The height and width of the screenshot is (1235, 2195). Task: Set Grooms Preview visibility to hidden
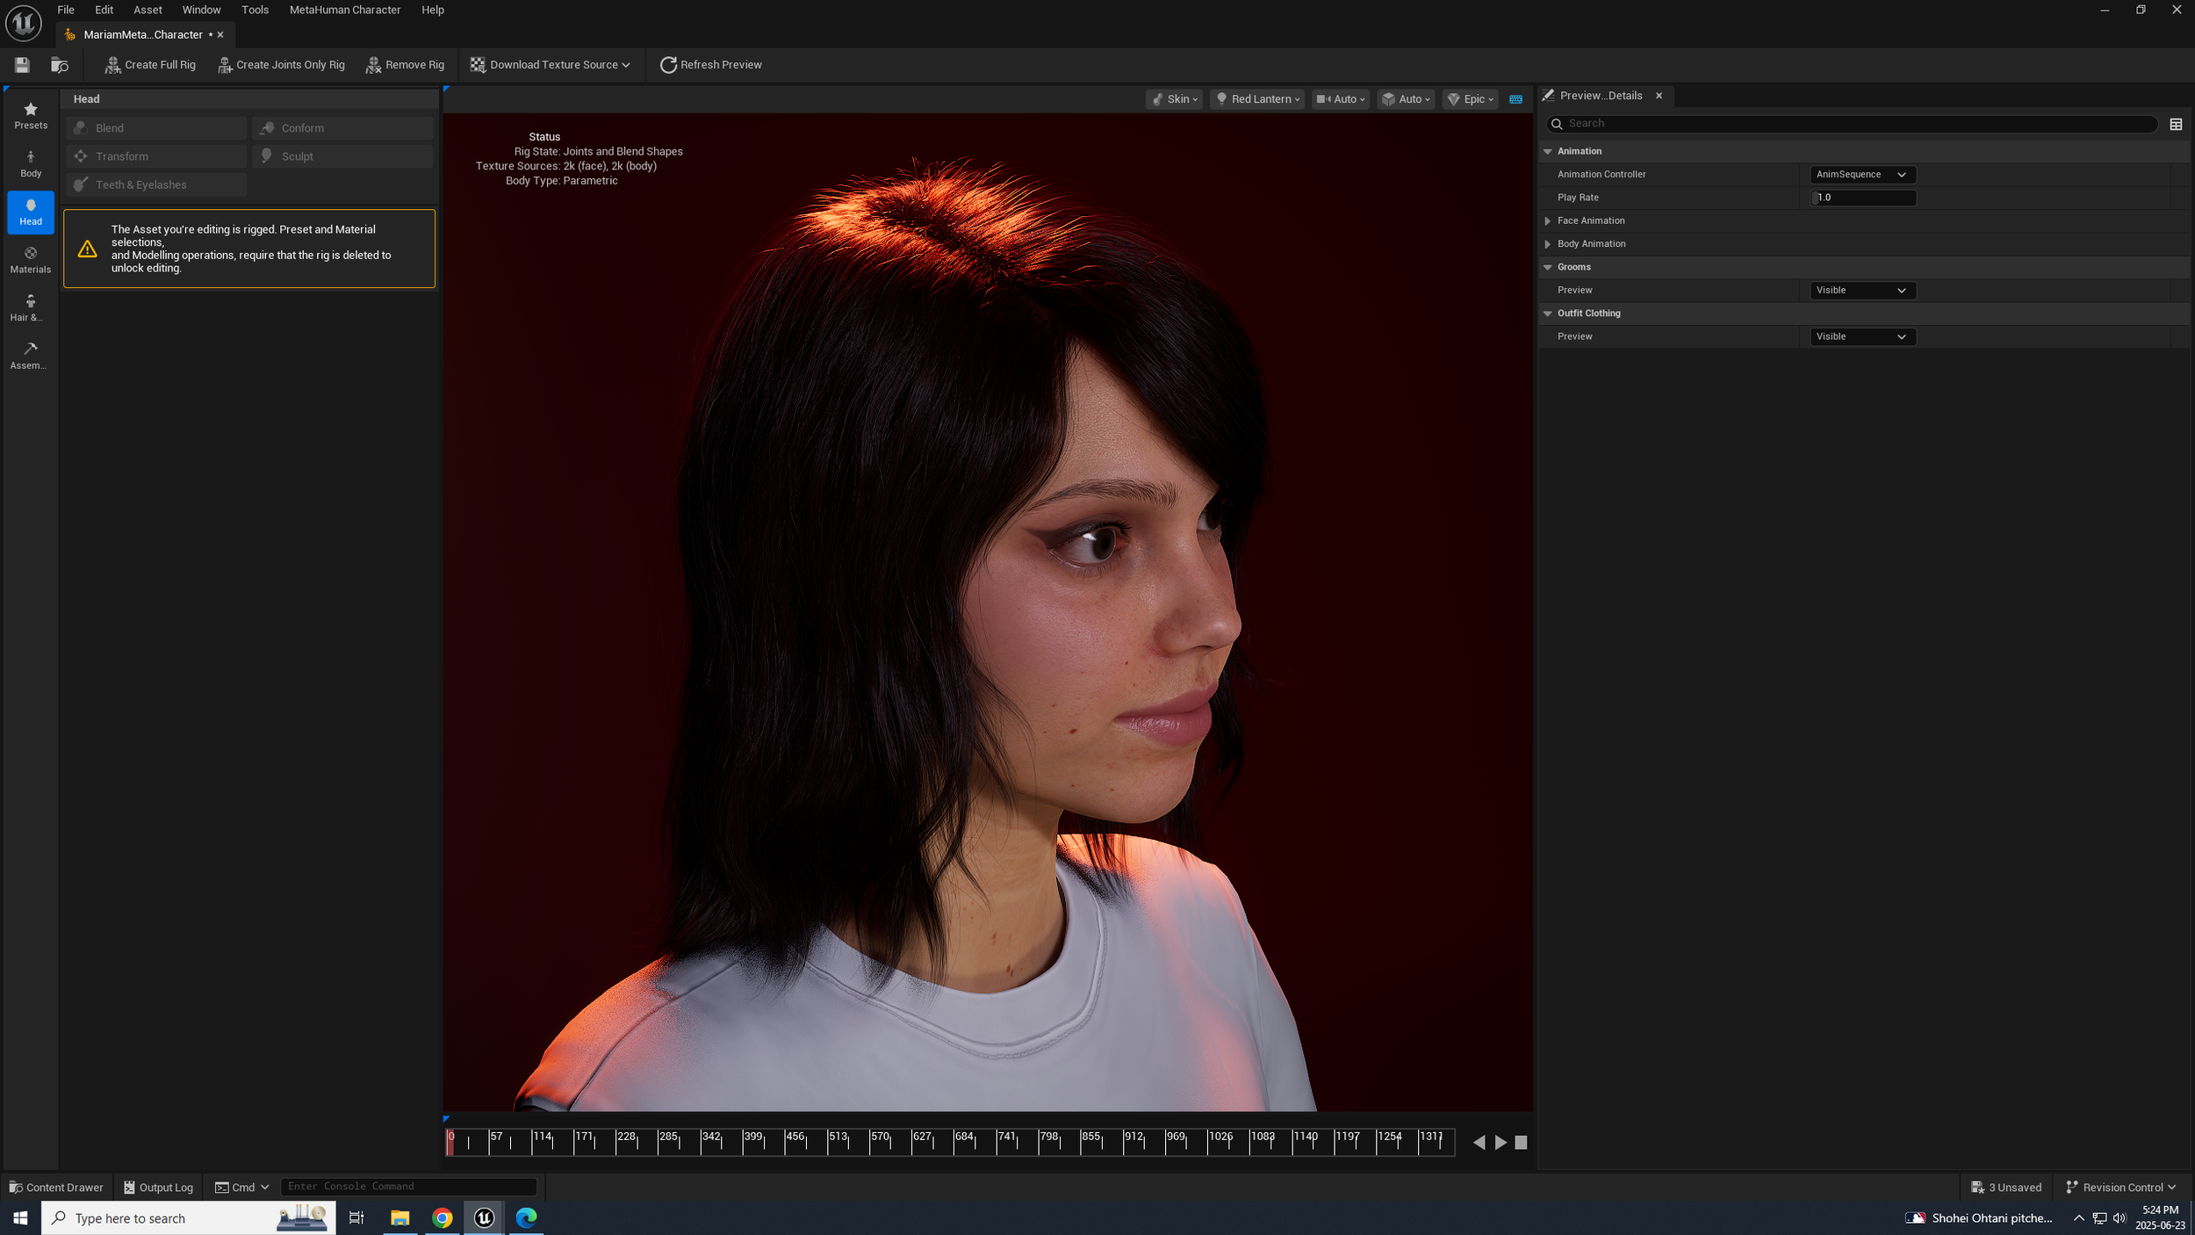[1862, 290]
